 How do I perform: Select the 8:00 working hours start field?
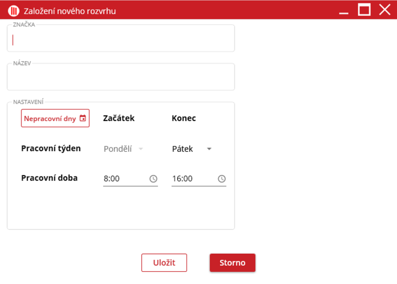point(125,179)
